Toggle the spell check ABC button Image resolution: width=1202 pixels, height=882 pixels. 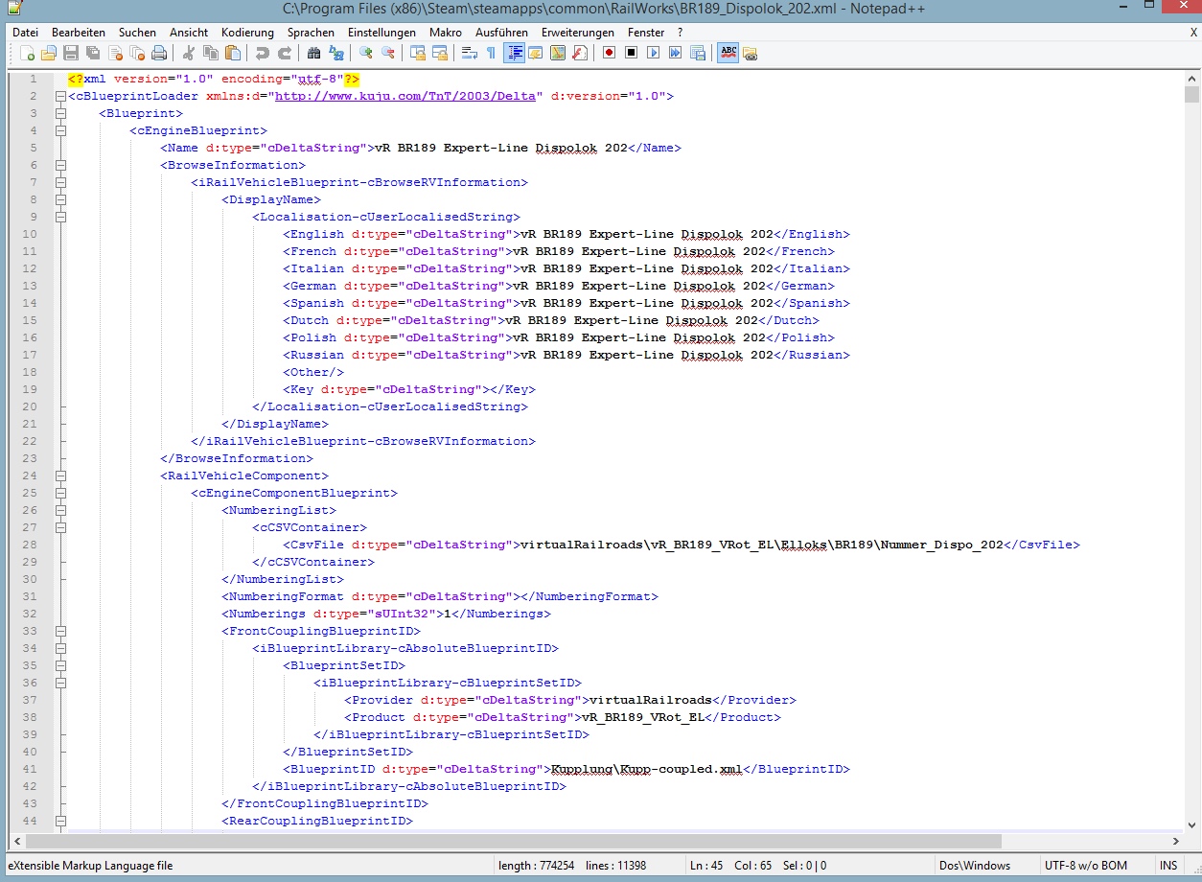pyautogui.click(x=728, y=53)
